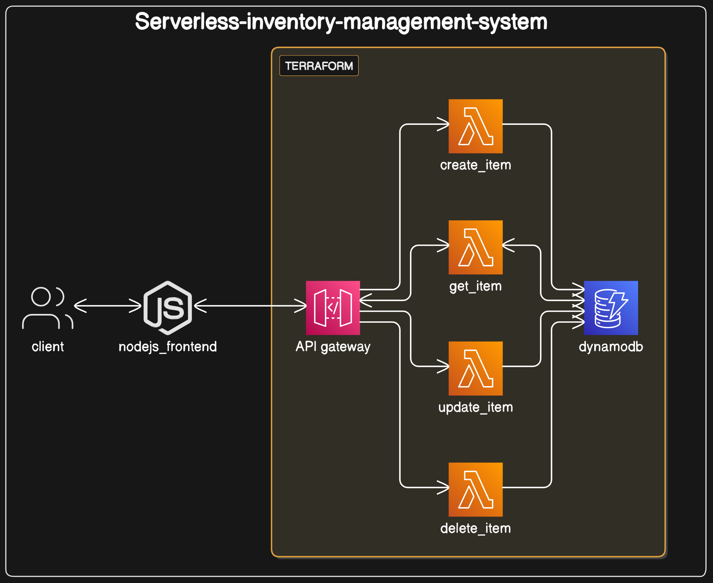713x583 pixels.
Task: Click the "client" label text
Action: [48, 347]
